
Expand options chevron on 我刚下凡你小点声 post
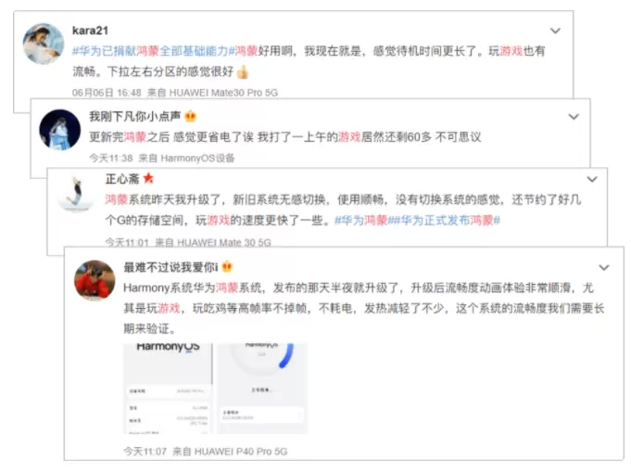(574, 117)
